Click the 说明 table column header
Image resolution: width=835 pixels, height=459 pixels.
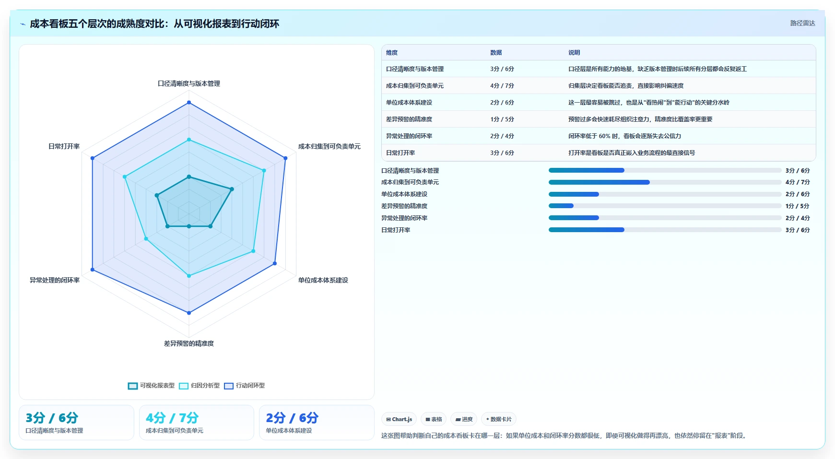click(x=574, y=53)
